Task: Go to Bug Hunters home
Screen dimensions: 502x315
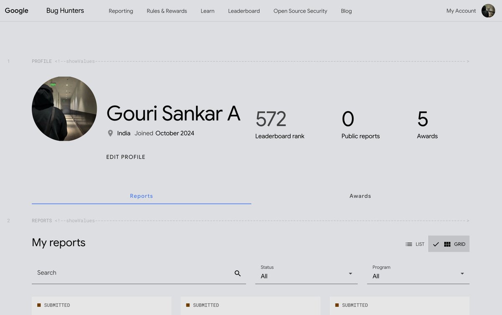Action: click(65, 10)
